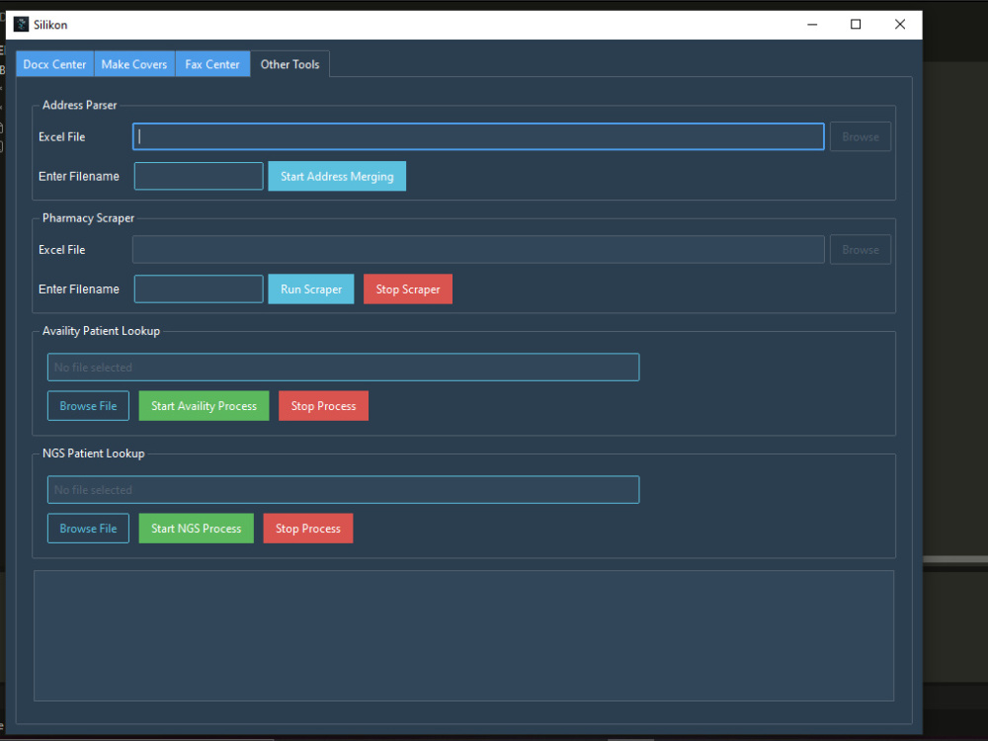Go to the Fax Center tab

pyautogui.click(x=212, y=64)
